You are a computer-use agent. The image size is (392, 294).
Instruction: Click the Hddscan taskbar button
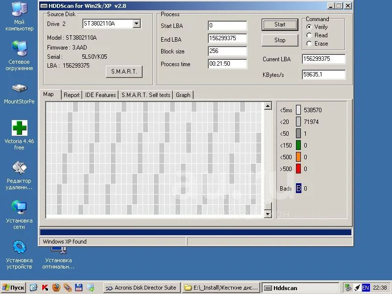pyautogui.click(x=300, y=288)
